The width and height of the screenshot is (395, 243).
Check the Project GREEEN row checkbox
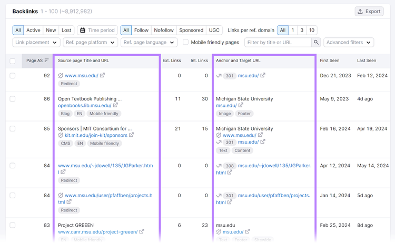coord(12,225)
